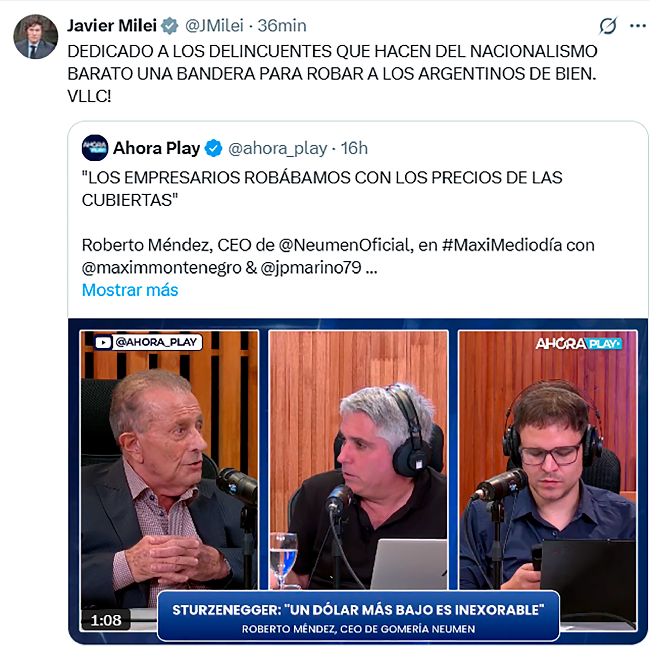This screenshot has height=656, width=650.
Task: Open the @jpmarino79 mention
Action: click(x=311, y=268)
